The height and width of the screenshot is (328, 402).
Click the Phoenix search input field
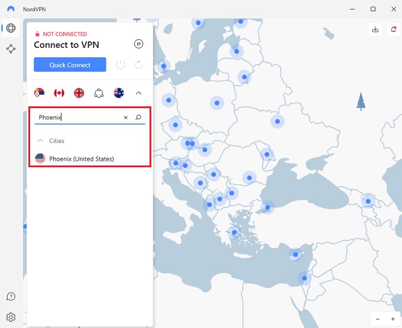point(90,118)
